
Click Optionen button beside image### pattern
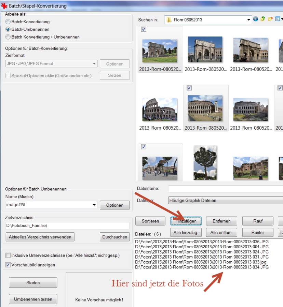point(115,205)
